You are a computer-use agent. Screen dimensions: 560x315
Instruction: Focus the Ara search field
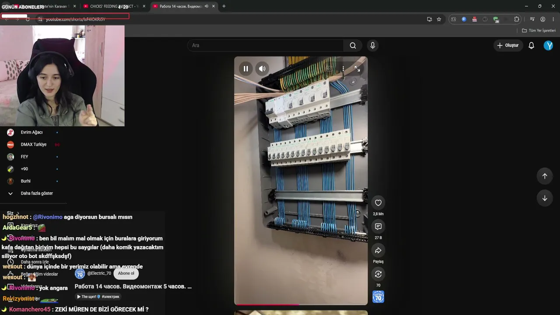266,45
